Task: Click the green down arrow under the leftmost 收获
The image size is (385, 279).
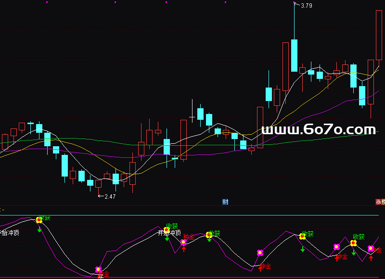Action: 39,229
